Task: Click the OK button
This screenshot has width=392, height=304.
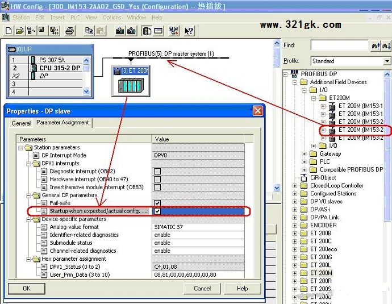Action: (27, 289)
